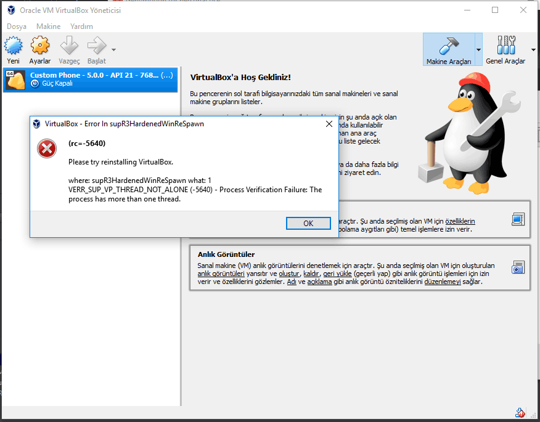Click the (rc=-5640) error code text
The width and height of the screenshot is (540, 422).
pyautogui.click(x=87, y=144)
